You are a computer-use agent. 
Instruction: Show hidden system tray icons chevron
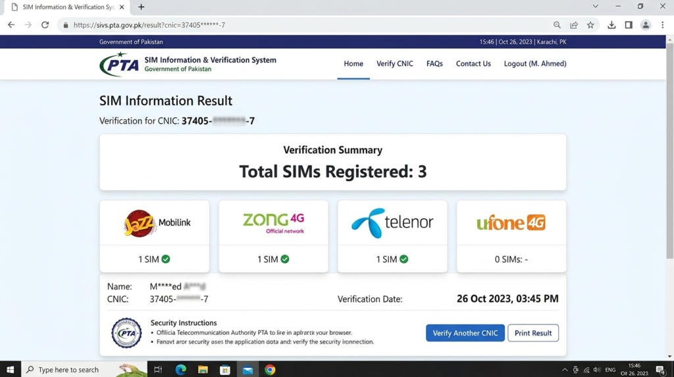point(564,370)
